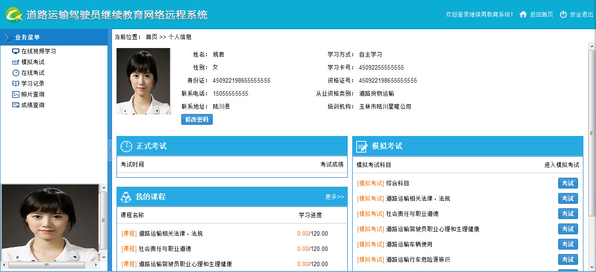Click the 在线考试 clock icon
The width and height of the screenshot is (596, 272).
(16, 73)
